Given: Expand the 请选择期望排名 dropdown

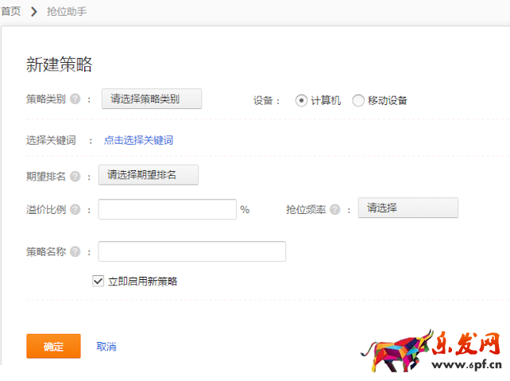Looking at the screenshot, I should pos(148,174).
